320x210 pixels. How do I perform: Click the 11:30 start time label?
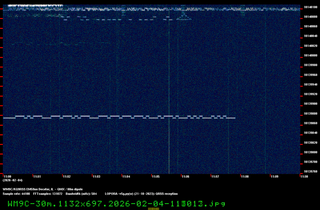[7, 176]
